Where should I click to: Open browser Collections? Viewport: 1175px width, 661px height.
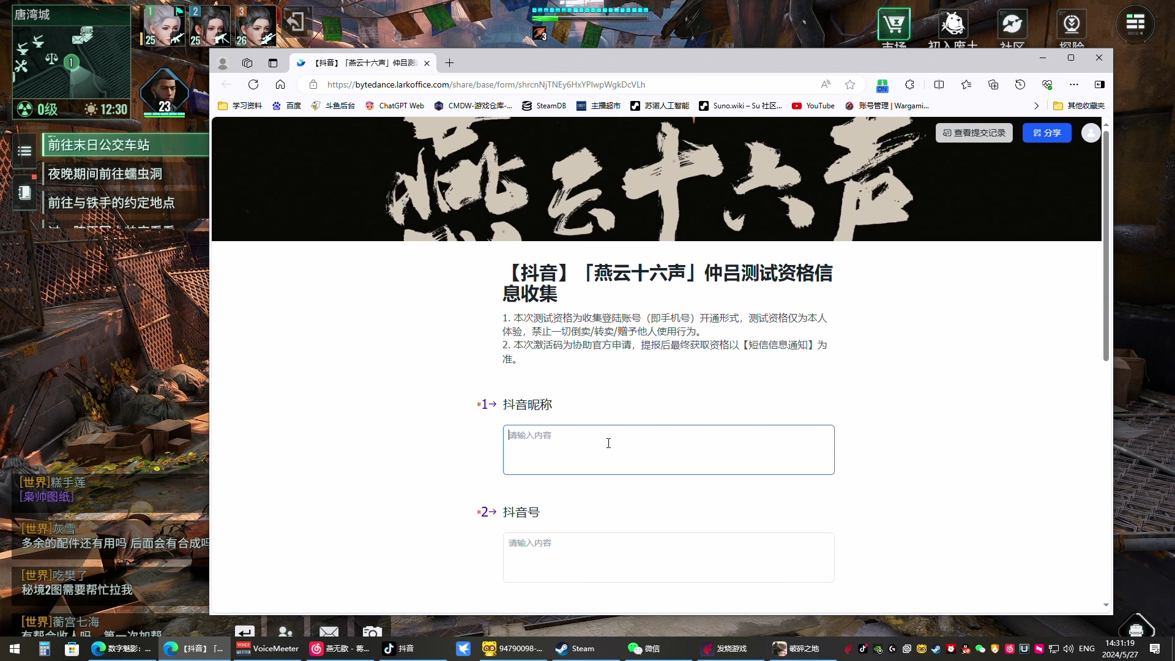click(x=993, y=84)
